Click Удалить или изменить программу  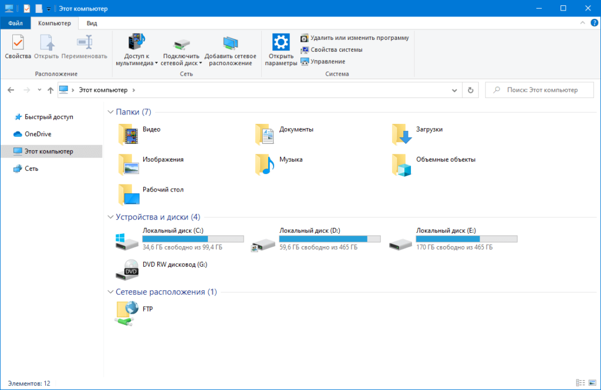tap(354, 38)
